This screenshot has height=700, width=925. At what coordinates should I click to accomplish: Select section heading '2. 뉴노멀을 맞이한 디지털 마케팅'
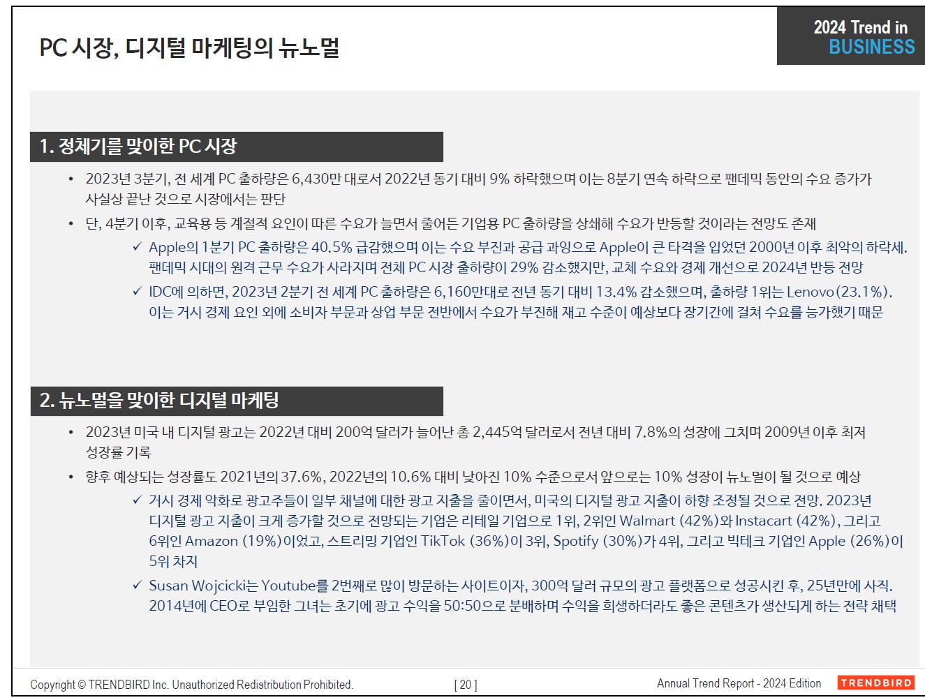point(159,401)
